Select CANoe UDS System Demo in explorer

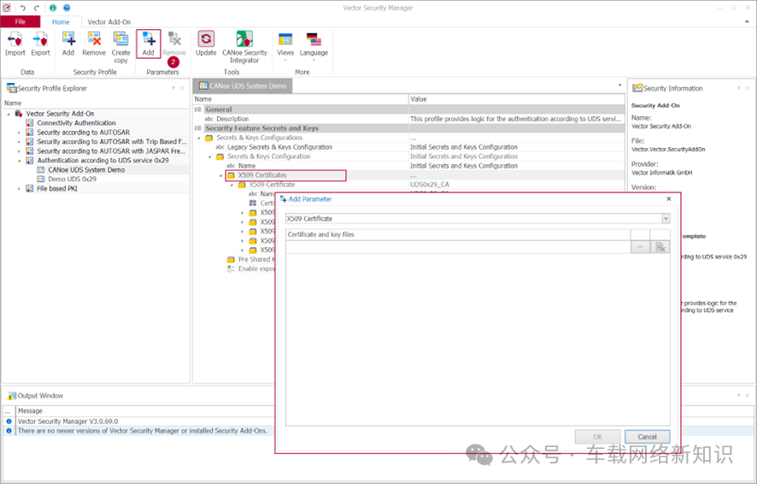86,170
